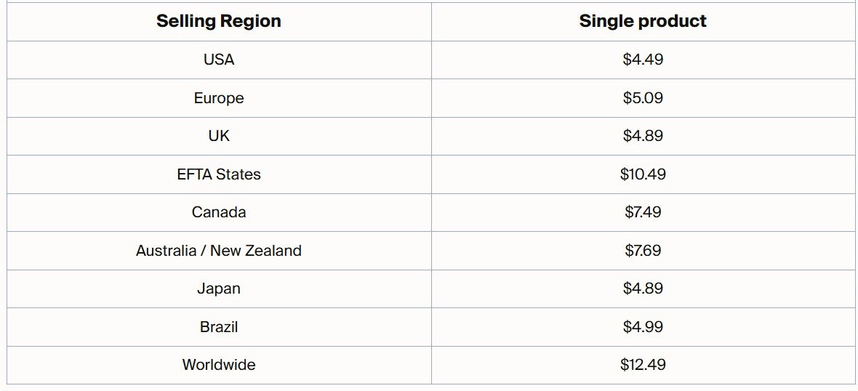Select the Europe region cell
This screenshot has width=858, height=391.
pyautogui.click(x=218, y=98)
